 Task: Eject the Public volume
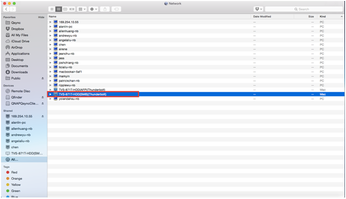point(43,78)
